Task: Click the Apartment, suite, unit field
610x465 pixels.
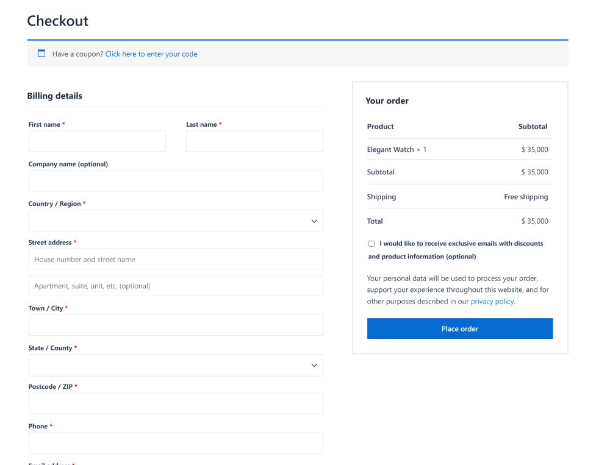Action: click(x=176, y=286)
